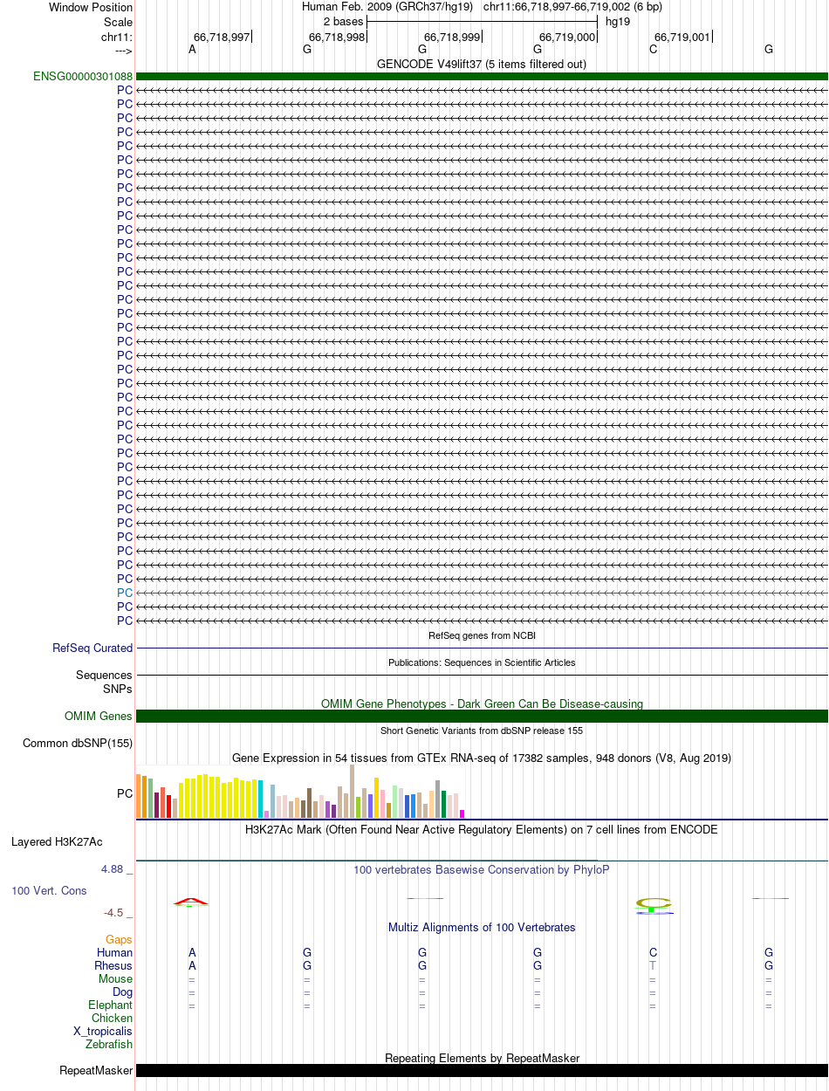
Task: Click the 4.88 conservation scale maximum
Action: 117,869
